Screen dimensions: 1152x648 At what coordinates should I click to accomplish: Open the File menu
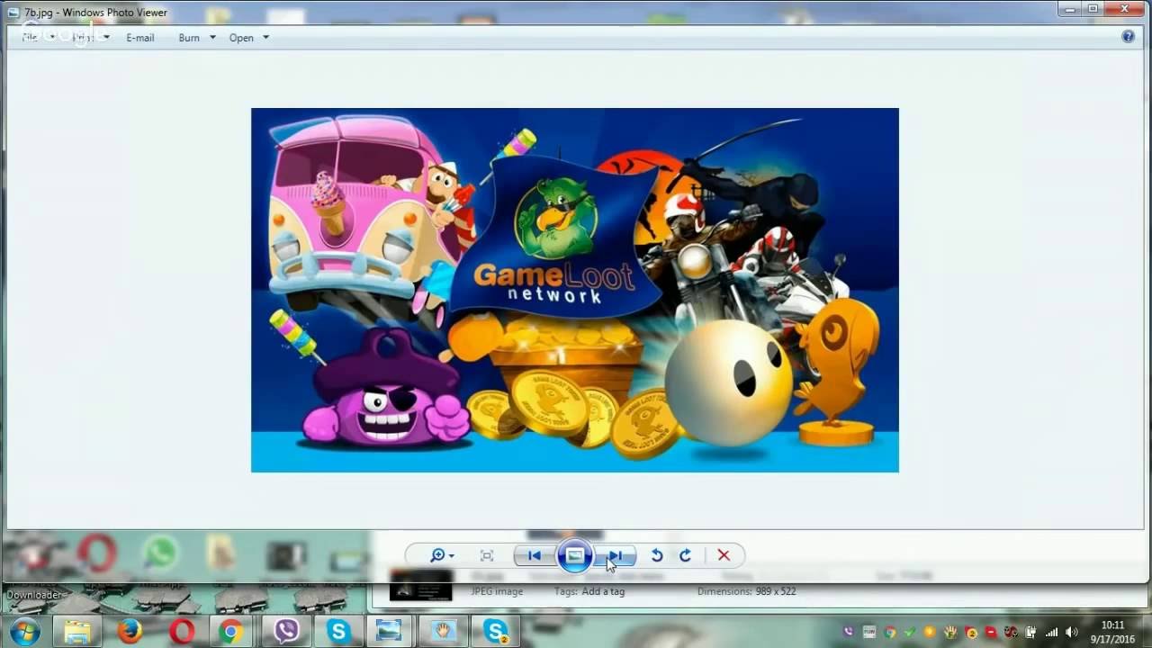pyautogui.click(x=39, y=37)
